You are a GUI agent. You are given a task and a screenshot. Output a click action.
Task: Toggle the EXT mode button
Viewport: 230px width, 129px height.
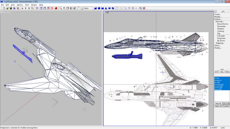click(217, 72)
